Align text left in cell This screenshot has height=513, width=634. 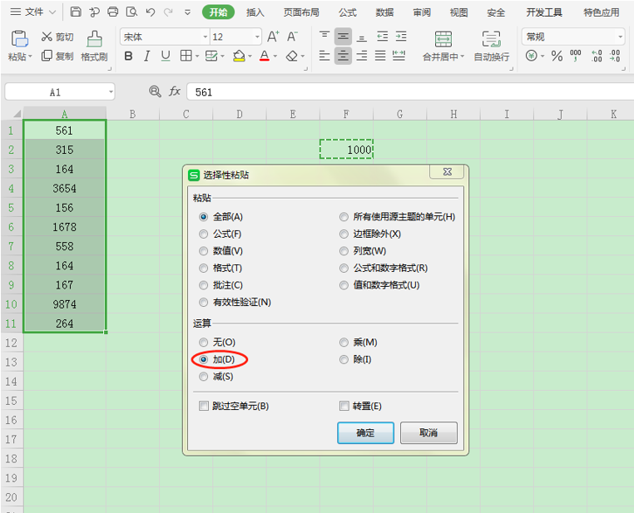[324, 56]
